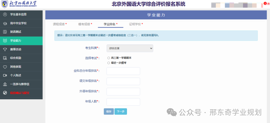
Task: Click the person icon beside 学生基本信息
Action: click(x=5, y=14)
